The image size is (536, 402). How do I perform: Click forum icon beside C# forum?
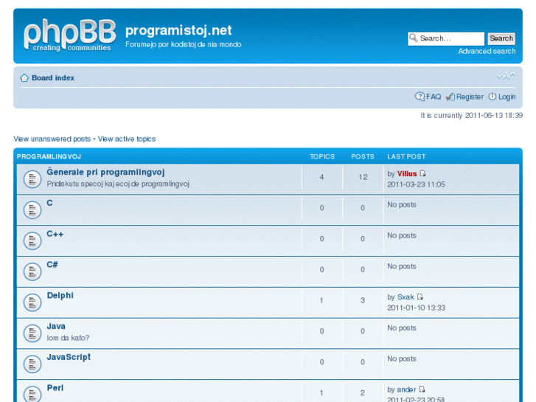tap(32, 271)
